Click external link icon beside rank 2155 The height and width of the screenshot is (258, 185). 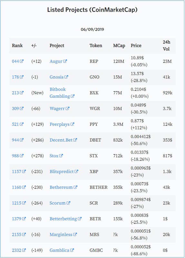24,234
